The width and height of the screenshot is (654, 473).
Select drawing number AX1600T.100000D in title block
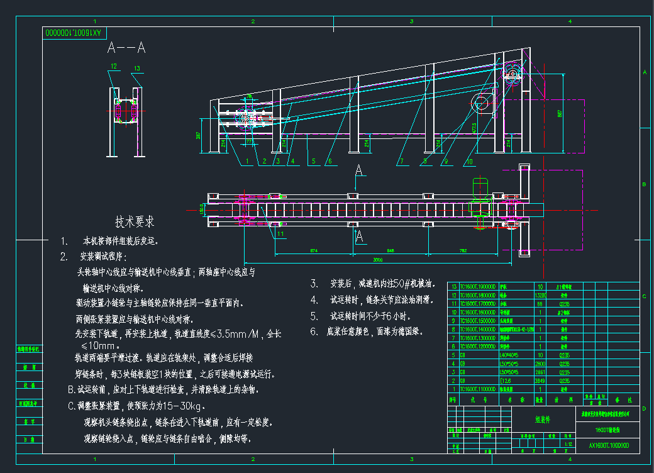point(608,446)
